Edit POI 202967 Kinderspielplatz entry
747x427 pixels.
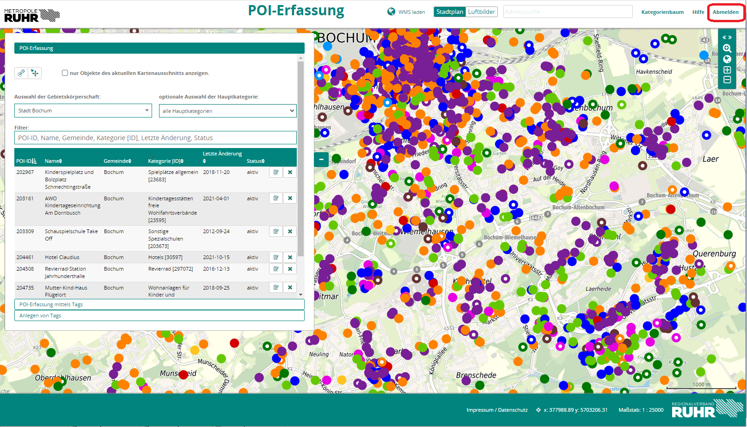point(276,172)
